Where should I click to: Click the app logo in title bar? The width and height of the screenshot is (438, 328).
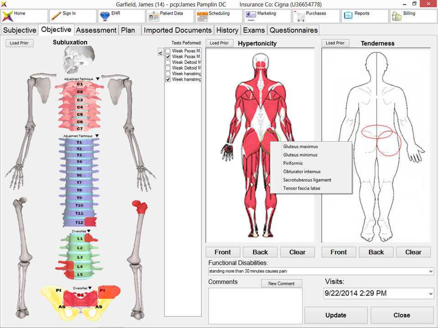pos(4,4)
